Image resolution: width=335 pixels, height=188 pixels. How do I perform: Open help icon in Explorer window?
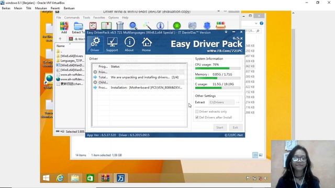[x=262, y=23]
